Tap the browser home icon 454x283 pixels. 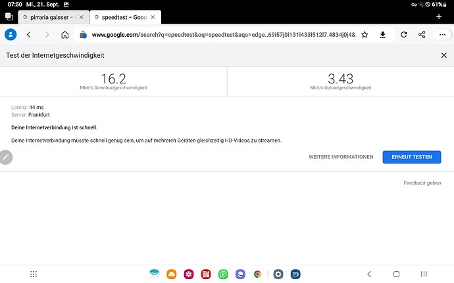tap(64, 35)
